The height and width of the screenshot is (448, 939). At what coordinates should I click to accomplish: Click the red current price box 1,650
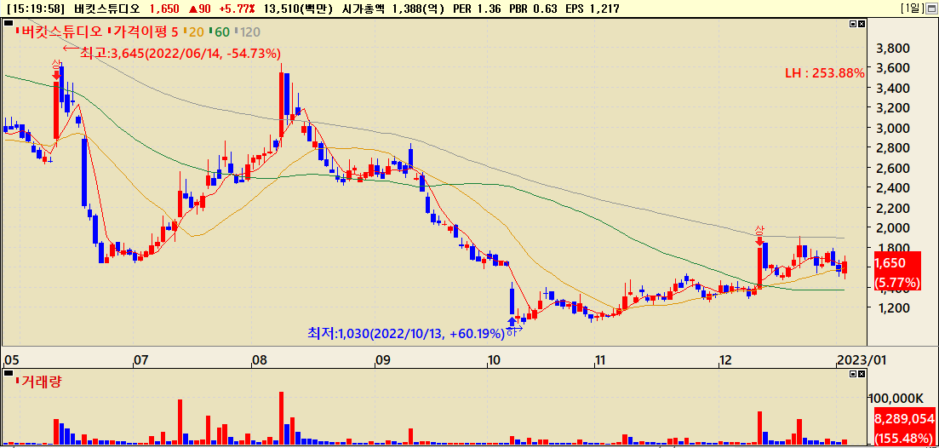pos(897,272)
